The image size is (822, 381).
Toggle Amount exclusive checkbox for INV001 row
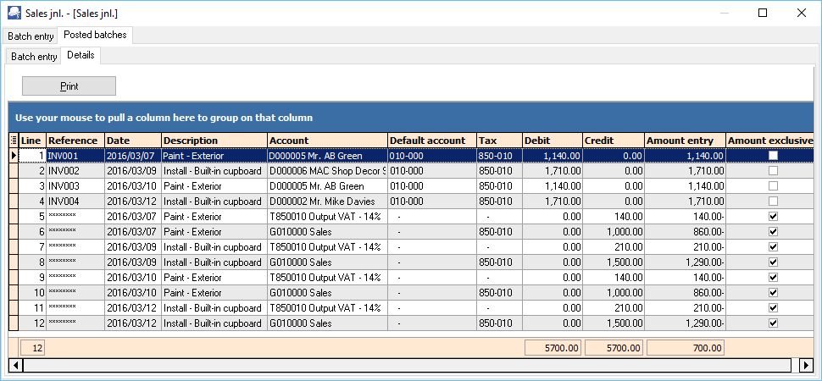click(x=772, y=156)
